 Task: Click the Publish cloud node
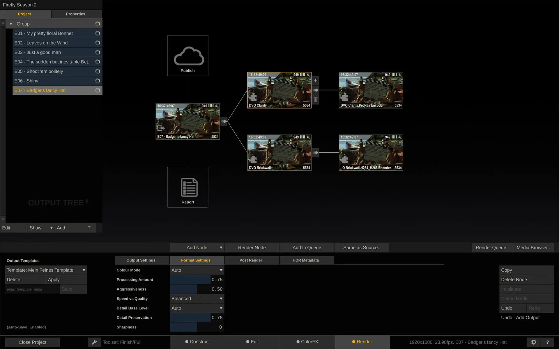[x=188, y=56]
